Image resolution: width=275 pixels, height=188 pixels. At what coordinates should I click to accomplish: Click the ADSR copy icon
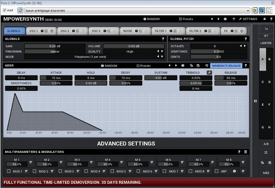pos(191,65)
